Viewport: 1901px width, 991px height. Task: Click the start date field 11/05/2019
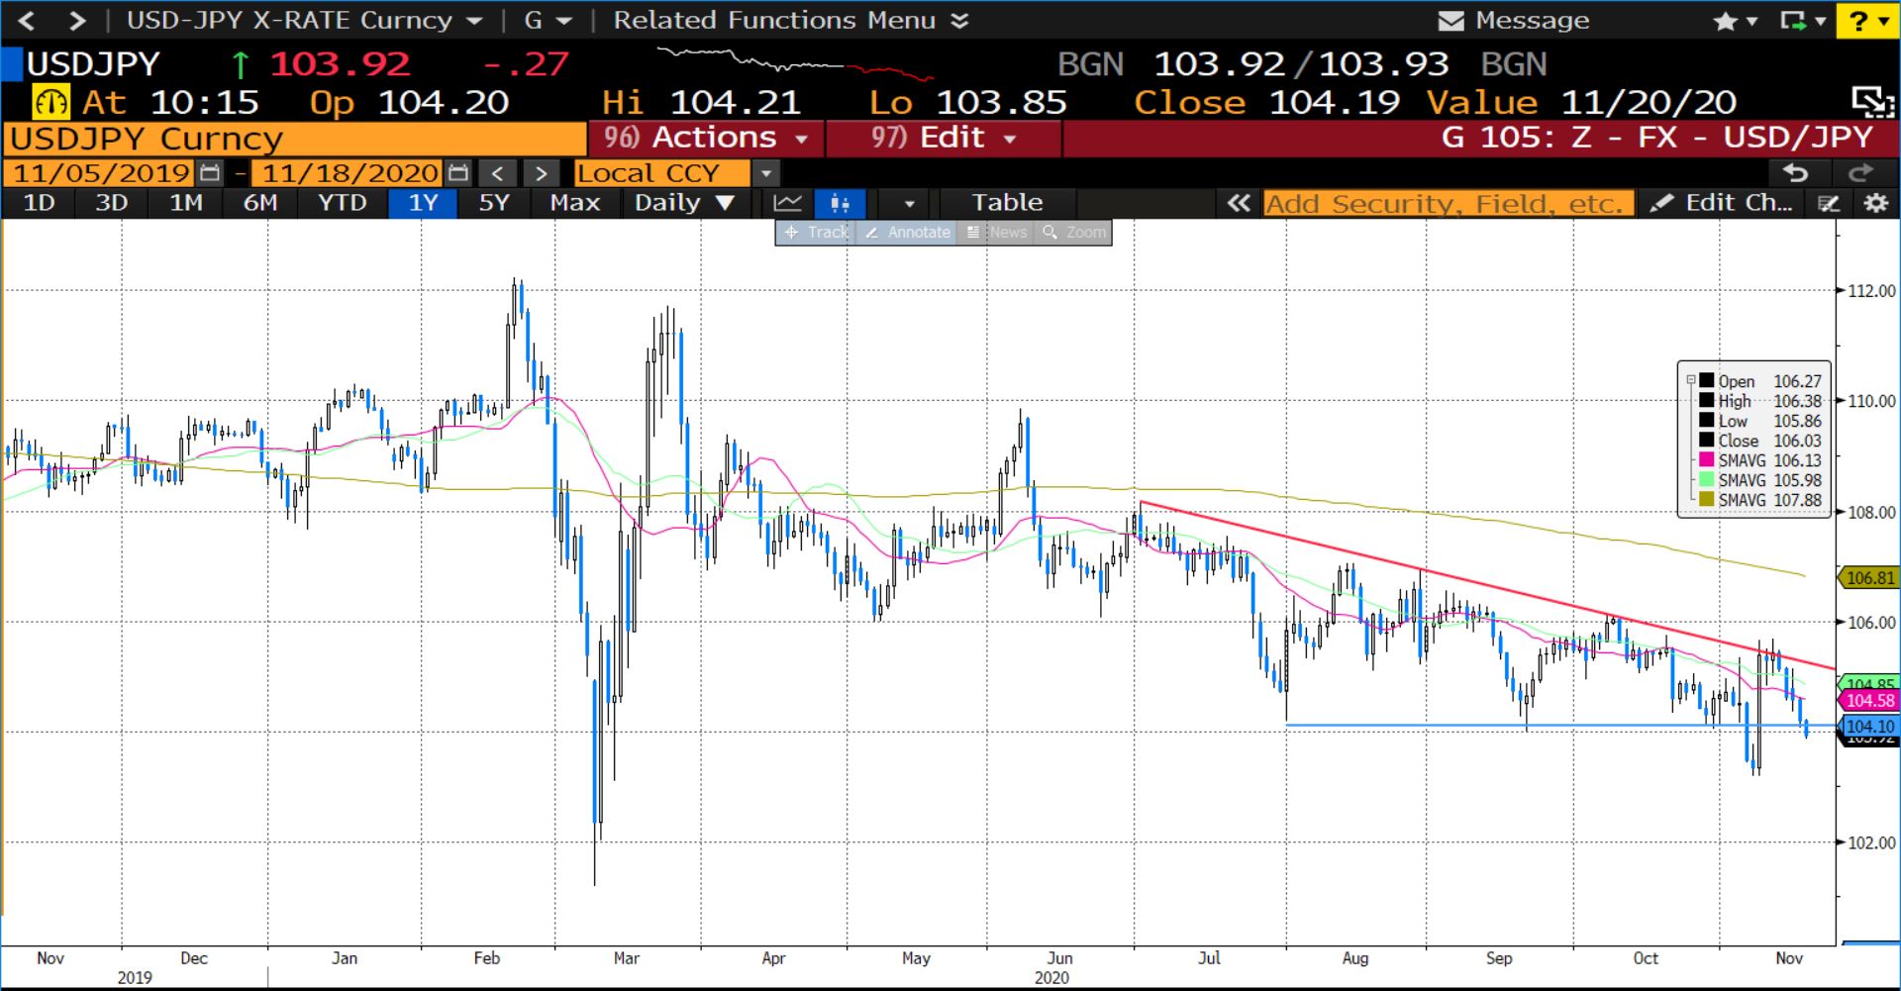click(x=100, y=173)
